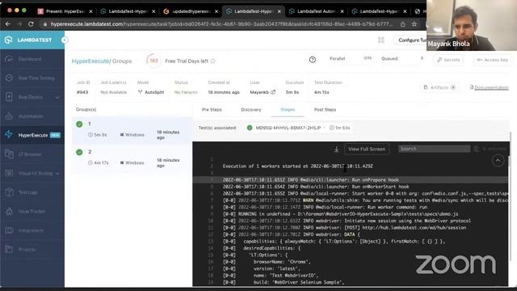Open associated test MD95Q-MVHVL-BSMX7-2HSJP

coord(288,128)
